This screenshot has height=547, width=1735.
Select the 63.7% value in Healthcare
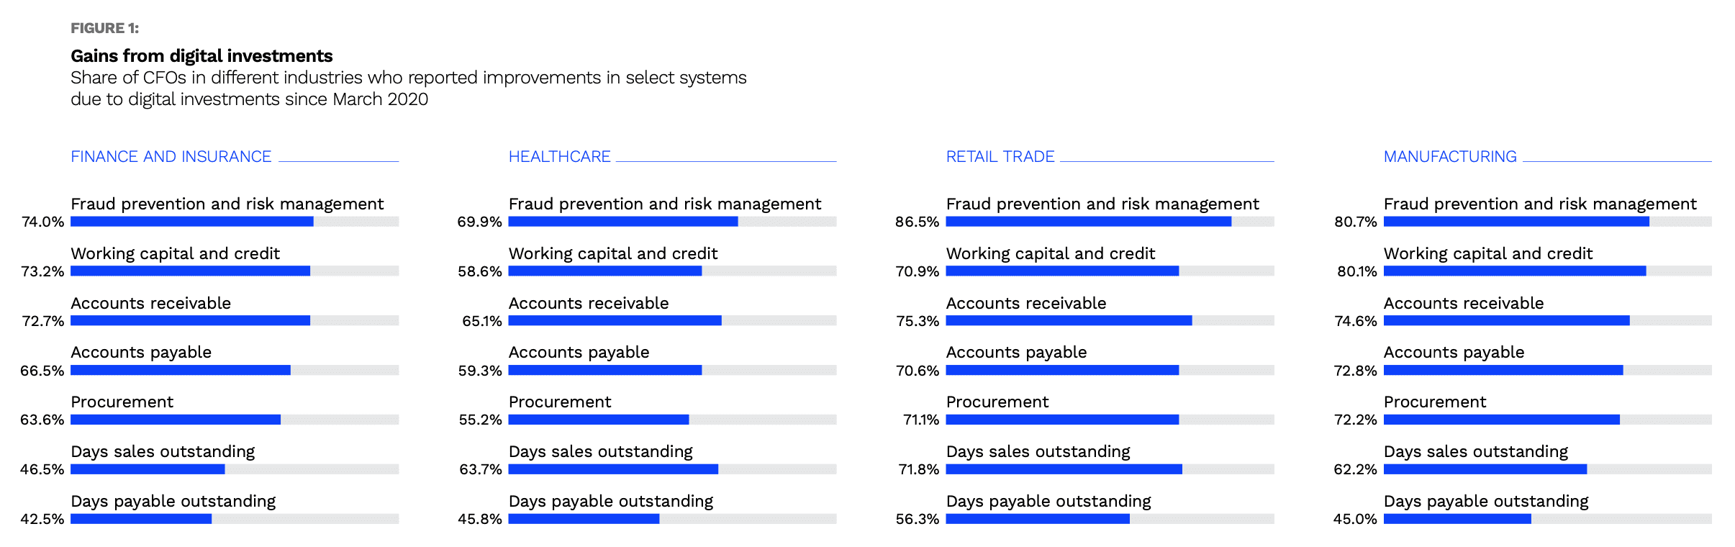480,469
